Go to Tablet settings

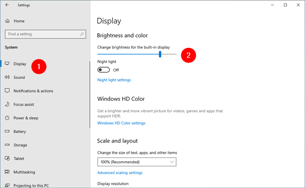pos(20,158)
